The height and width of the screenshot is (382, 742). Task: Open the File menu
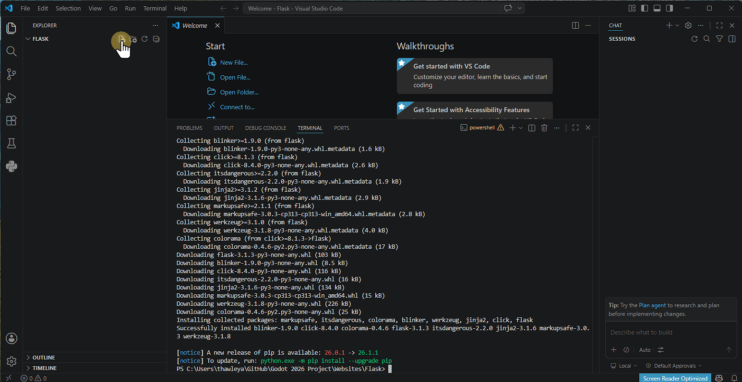pos(25,8)
